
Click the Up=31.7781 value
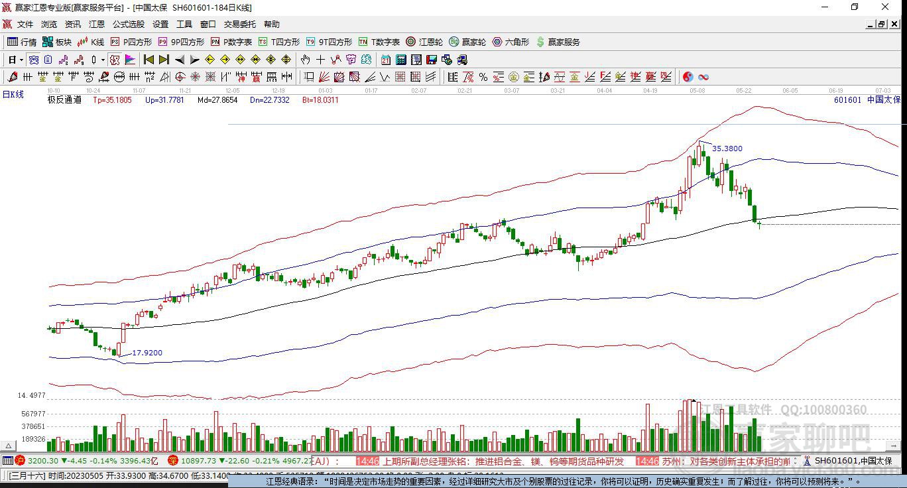pyautogui.click(x=164, y=100)
